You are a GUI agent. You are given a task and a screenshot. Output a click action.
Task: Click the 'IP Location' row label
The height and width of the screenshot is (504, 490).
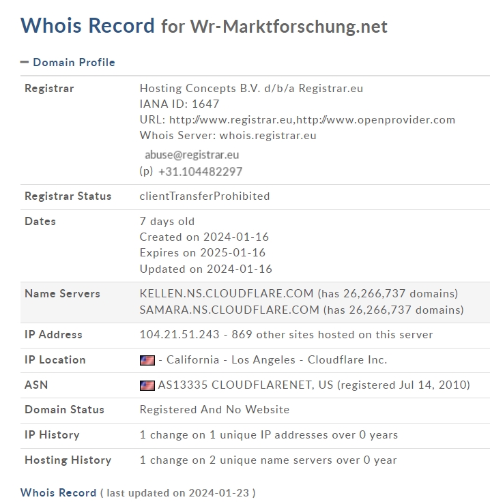pos(55,359)
